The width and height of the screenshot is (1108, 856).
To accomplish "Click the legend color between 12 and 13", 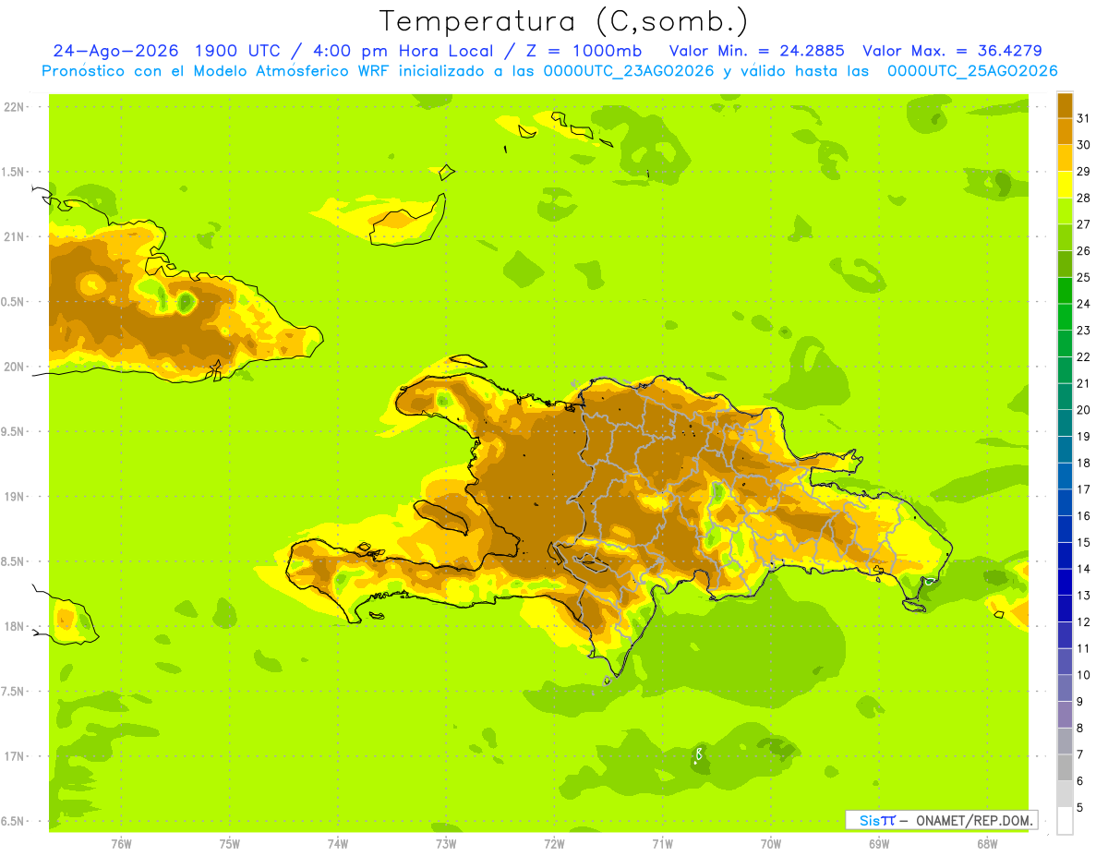I will point(1065,609).
